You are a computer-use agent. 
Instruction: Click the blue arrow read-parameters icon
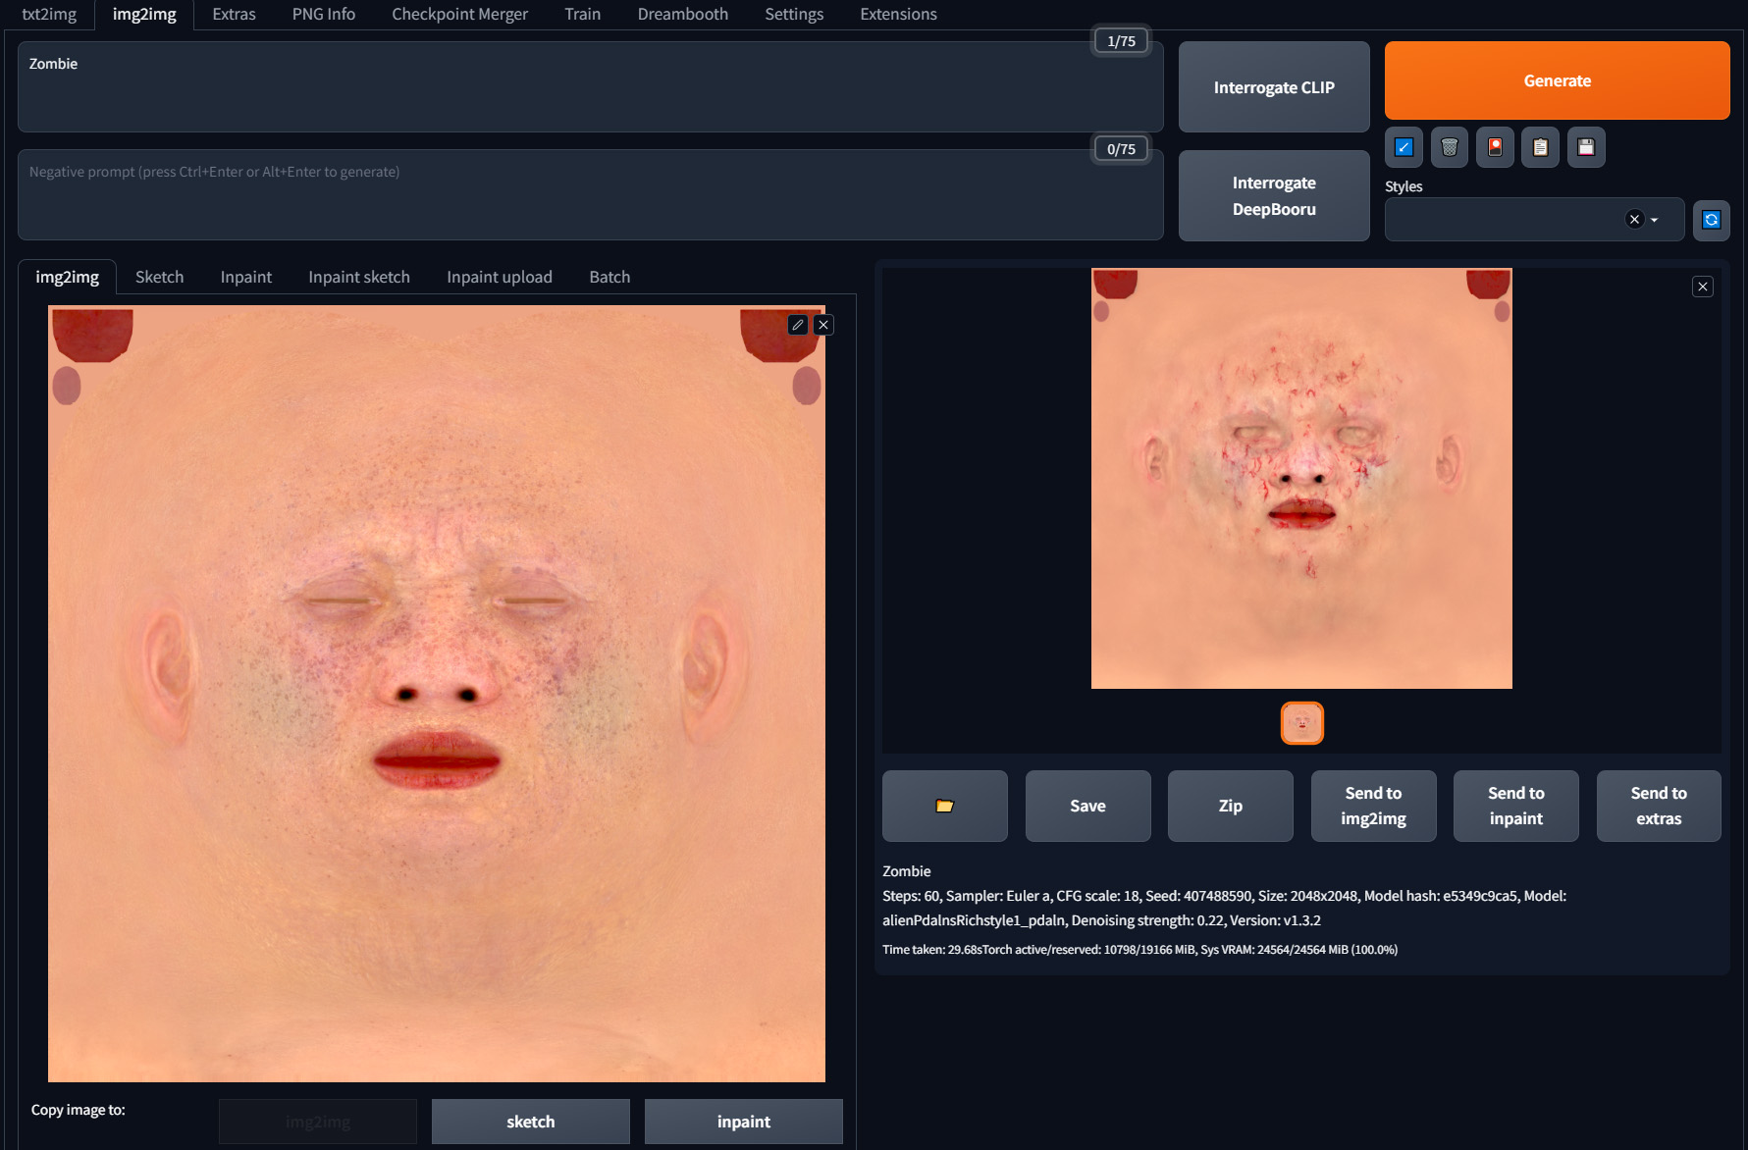click(1404, 147)
